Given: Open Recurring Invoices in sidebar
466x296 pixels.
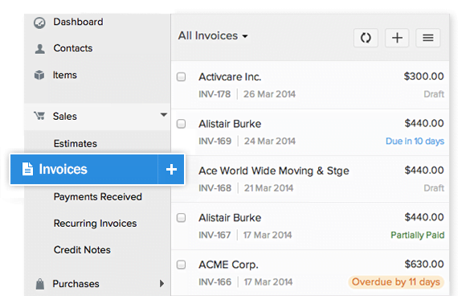Looking at the screenshot, I should click(x=95, y=224).
